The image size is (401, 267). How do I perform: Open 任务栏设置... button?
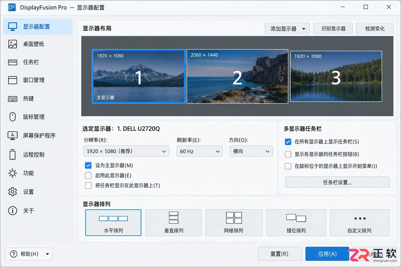click(338, 182)
